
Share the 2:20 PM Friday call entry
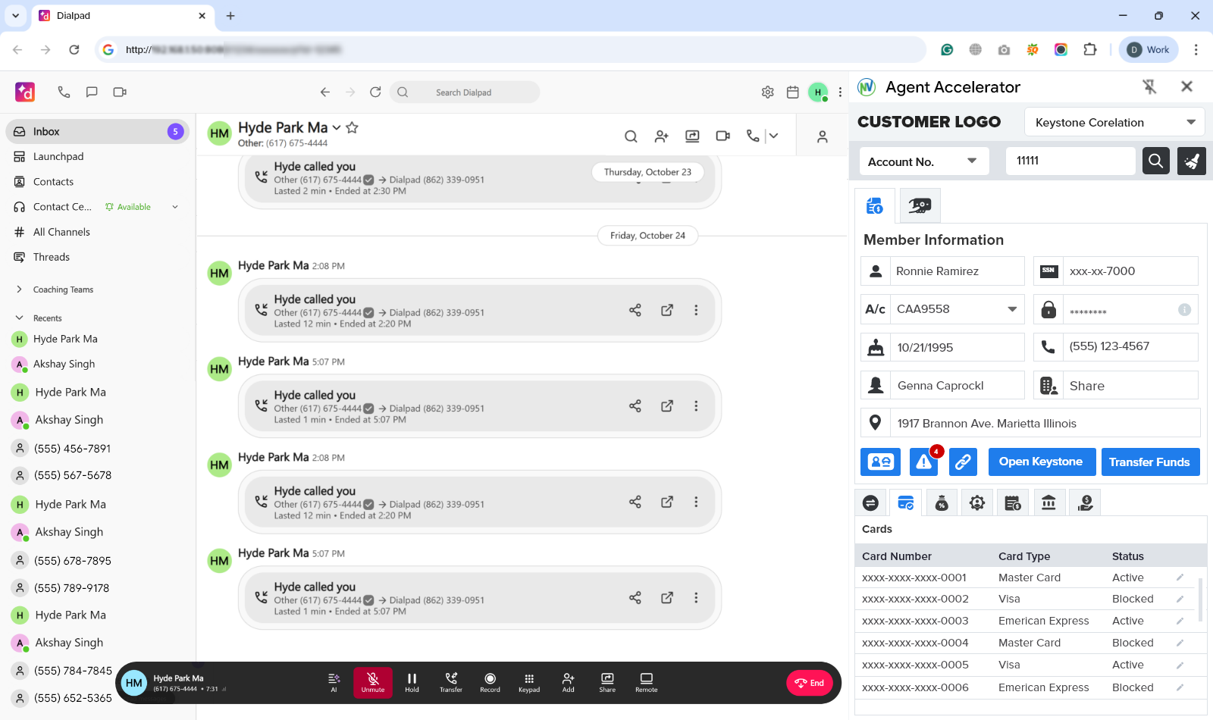point(635,310)
